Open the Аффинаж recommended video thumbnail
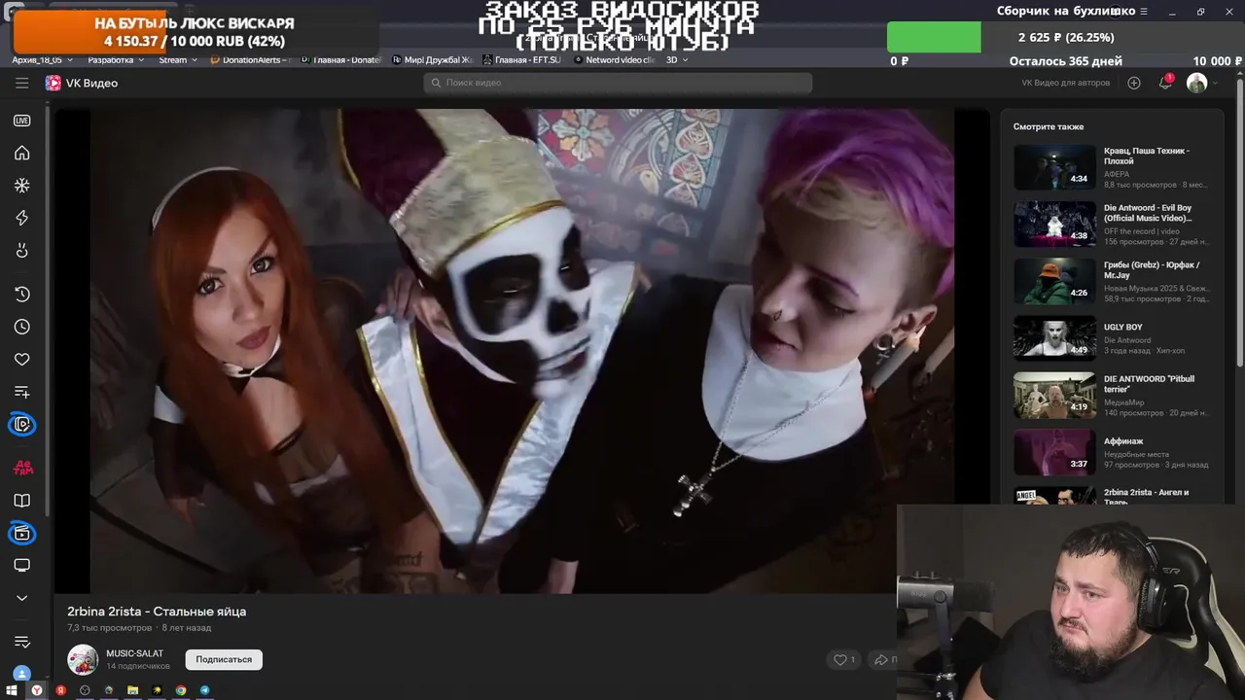Viewport: 1245px width, 700px height. (1054, 452)
